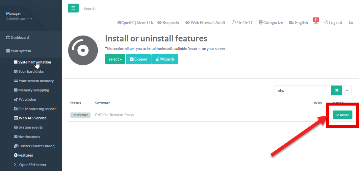The height and width of the screenshot is (171, 359).
Task: Click the Log out link
Action: 333,23
